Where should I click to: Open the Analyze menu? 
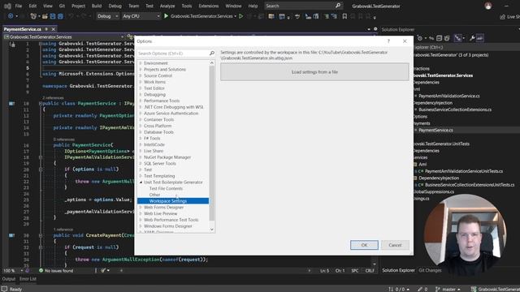point(167,6)
